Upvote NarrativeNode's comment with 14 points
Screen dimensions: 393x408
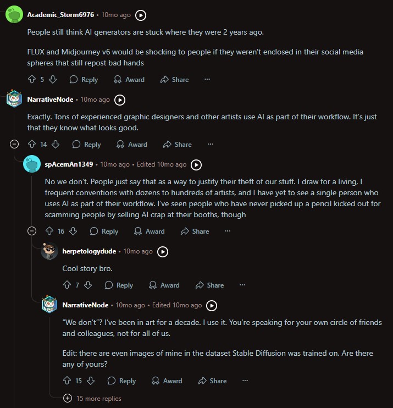click(x=31, y=145)
